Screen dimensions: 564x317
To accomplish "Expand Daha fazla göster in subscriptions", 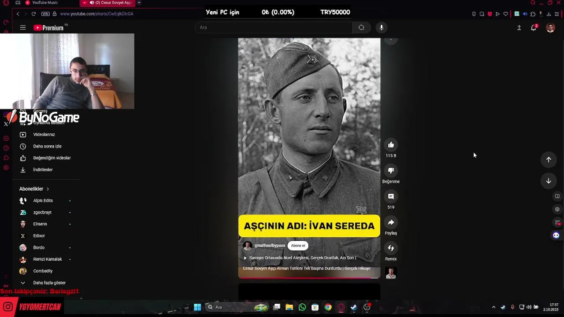I will [46, 283].
